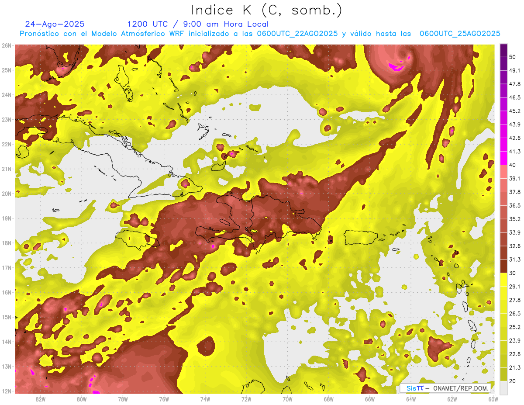Click the latitude label '23N'

7,120
